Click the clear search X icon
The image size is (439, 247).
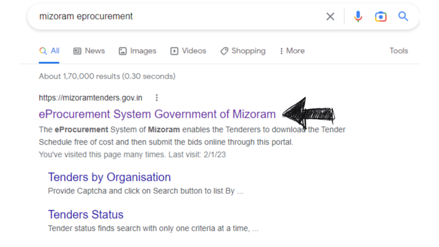click(330, 17)
